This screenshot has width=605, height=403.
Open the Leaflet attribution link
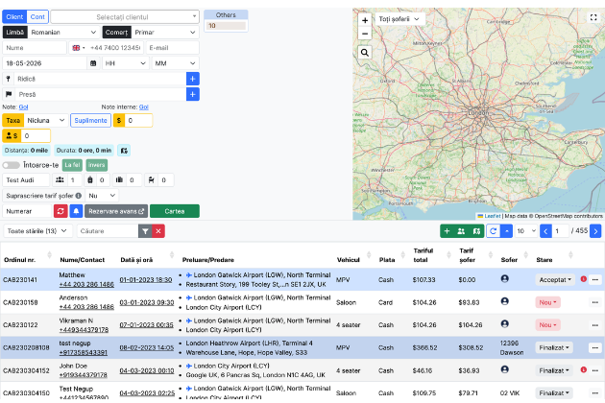(x=492, y=216)
